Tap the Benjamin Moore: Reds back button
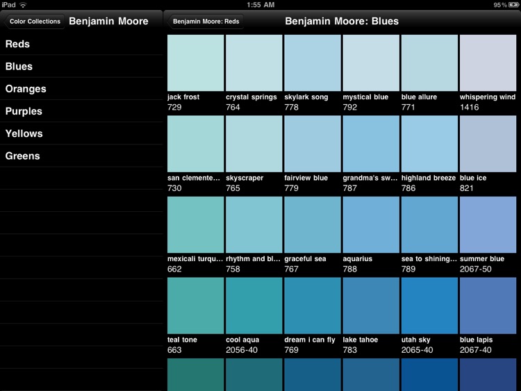Screen dimensions: 521x391 tap(205, 22)
